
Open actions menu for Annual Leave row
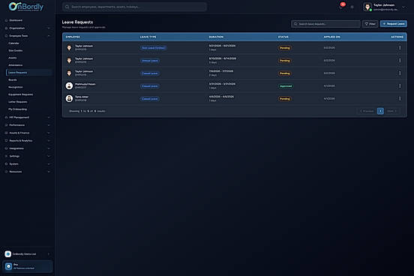pos(400,61)
